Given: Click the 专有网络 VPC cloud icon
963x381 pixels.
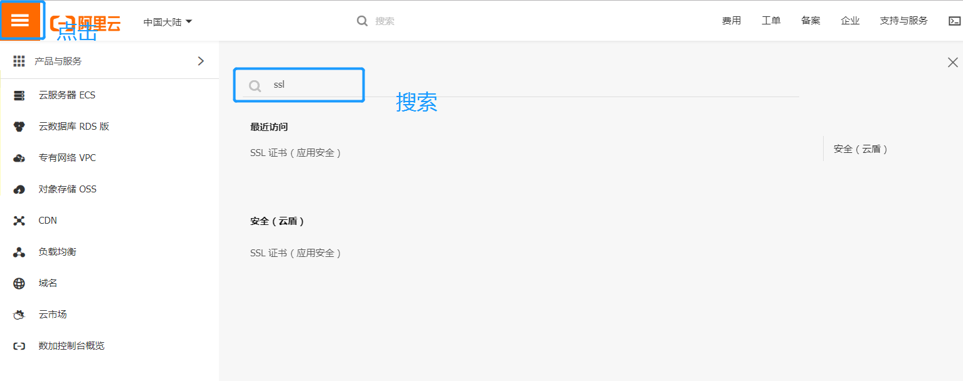Looking at the screenshot, I should tap(19, 158).
